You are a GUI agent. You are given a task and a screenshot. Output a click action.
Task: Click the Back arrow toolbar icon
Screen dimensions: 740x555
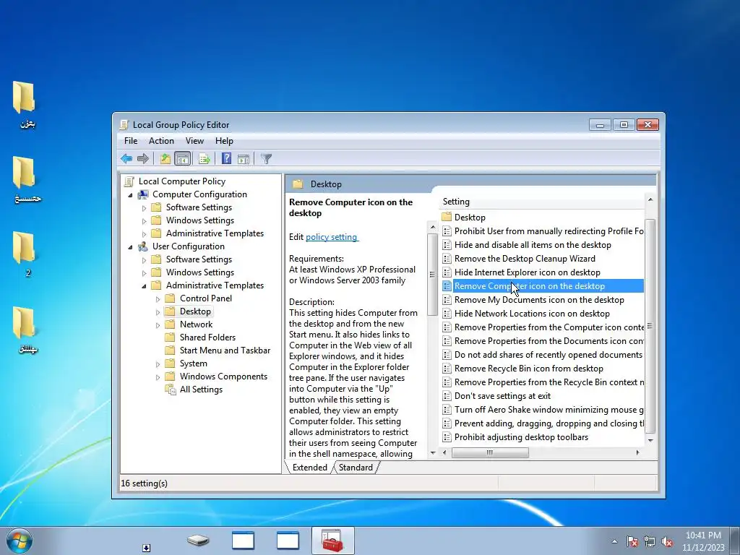point(126,158)
